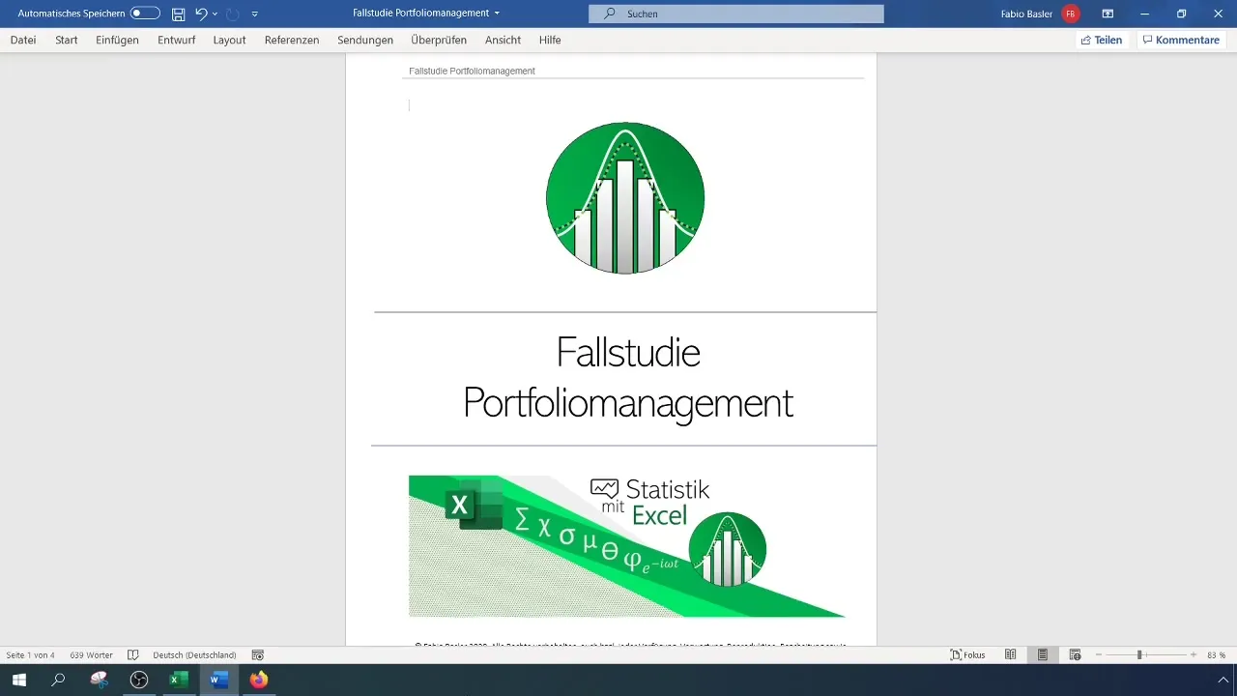
Task: Select Print Layout view icon
Action: (1043, 654)
